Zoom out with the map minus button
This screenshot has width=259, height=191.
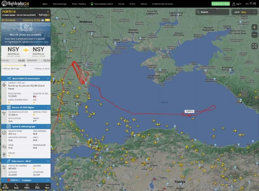coord(254,34)
